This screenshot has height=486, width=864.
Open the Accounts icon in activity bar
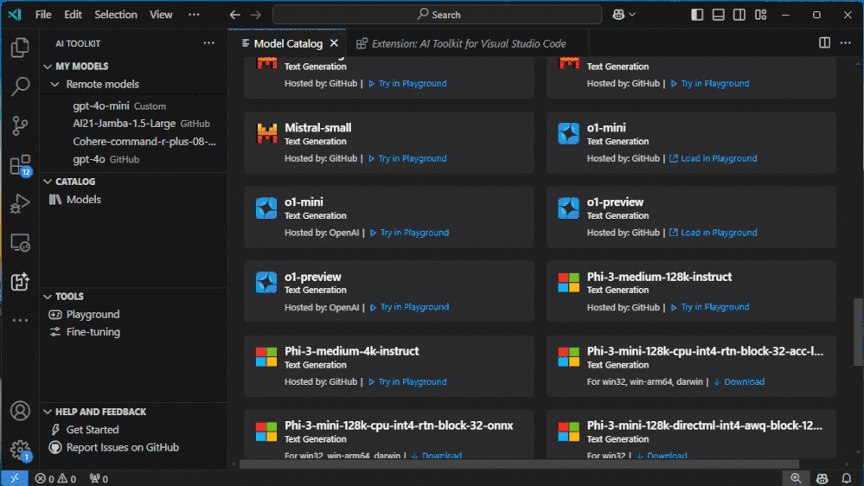coord(19,411)
